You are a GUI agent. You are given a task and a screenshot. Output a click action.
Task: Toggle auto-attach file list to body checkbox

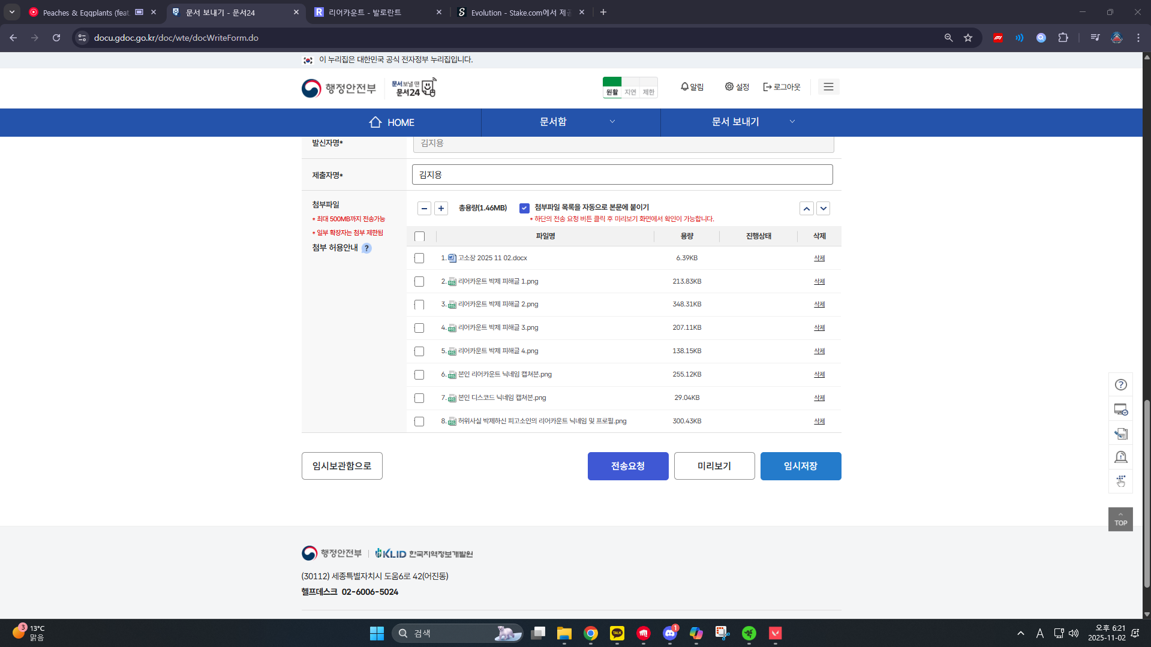[524, 208]
